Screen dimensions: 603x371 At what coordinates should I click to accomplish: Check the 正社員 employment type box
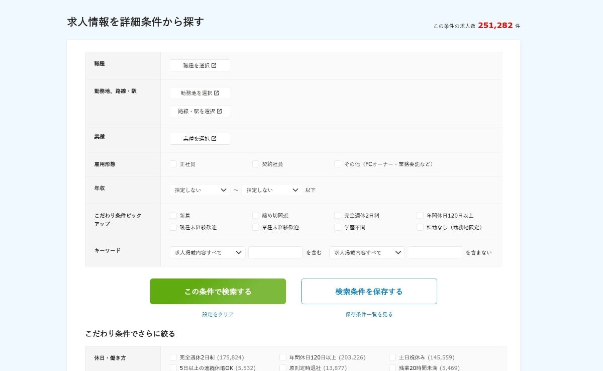pos(173,164)
